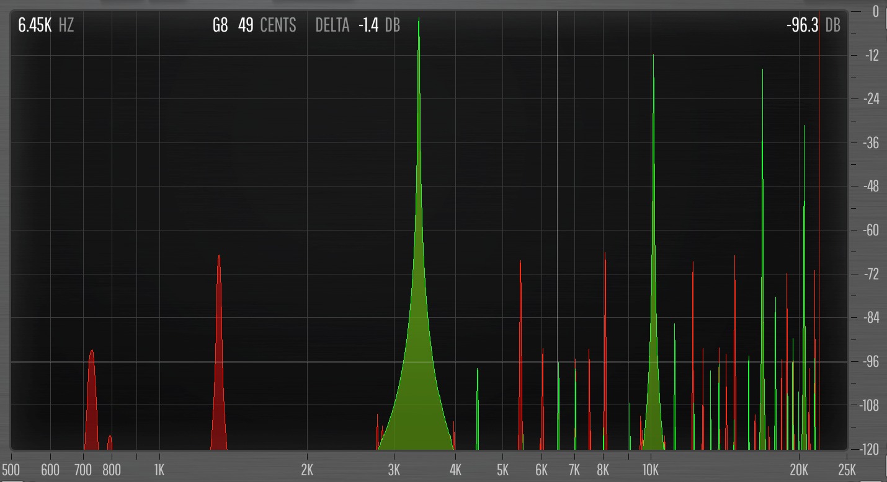Click the -120 dB scale label
The width and height of the screenshot is (887, 482).
point(870,449)
